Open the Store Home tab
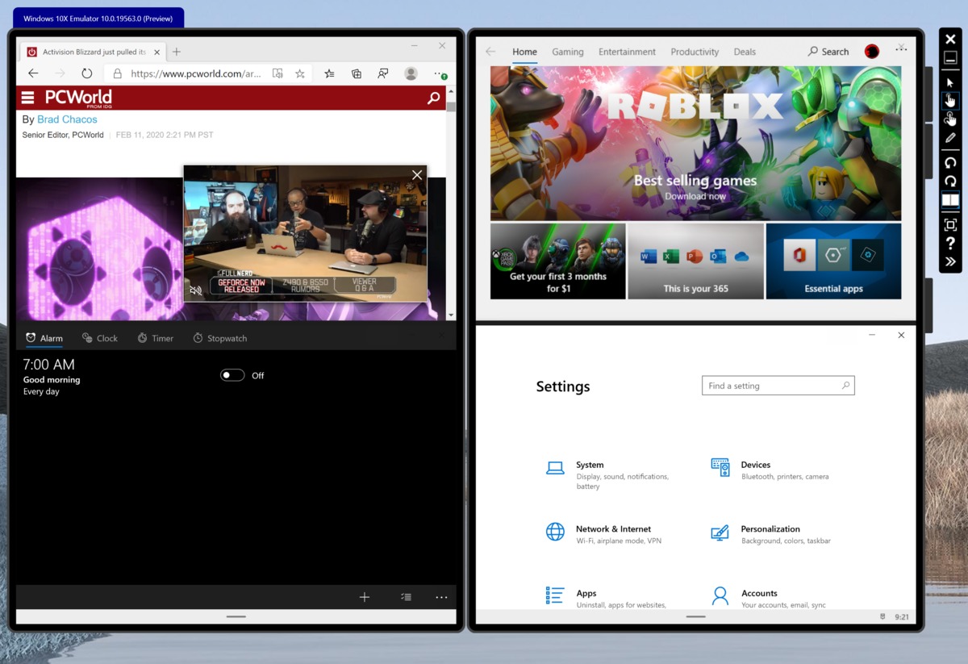The width and height of the screenshot is (968, 664). [x=524, y=52]
